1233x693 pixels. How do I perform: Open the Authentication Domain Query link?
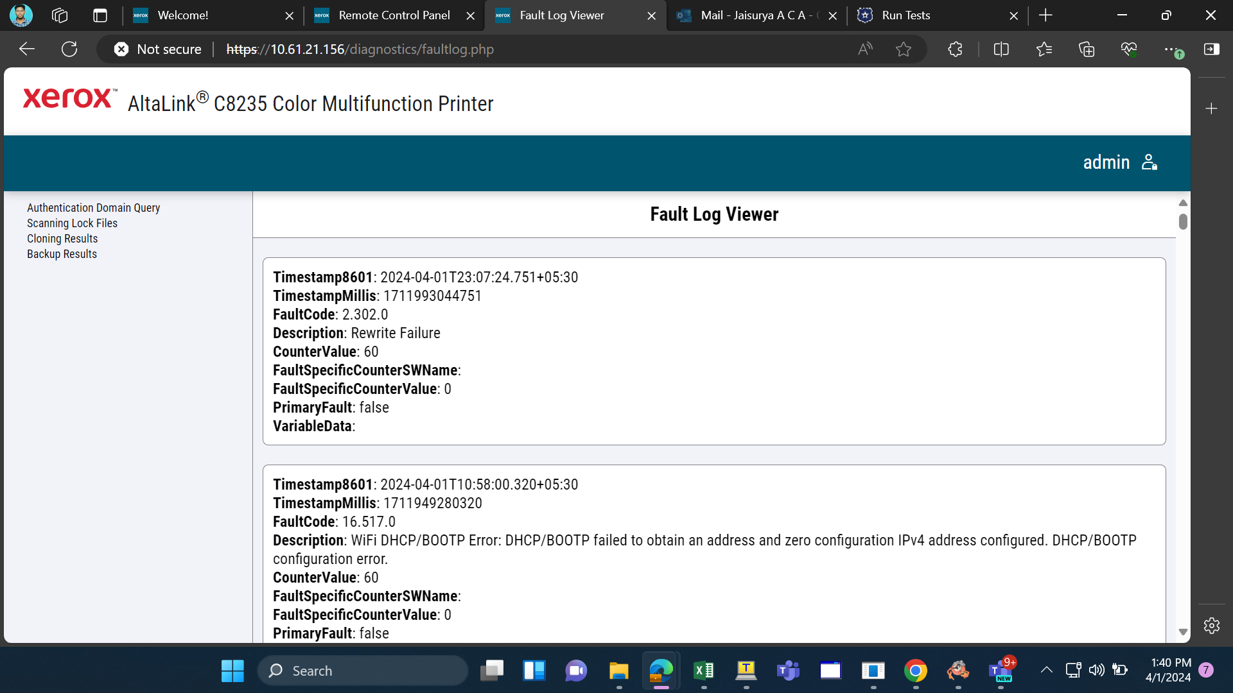(93, 208)
